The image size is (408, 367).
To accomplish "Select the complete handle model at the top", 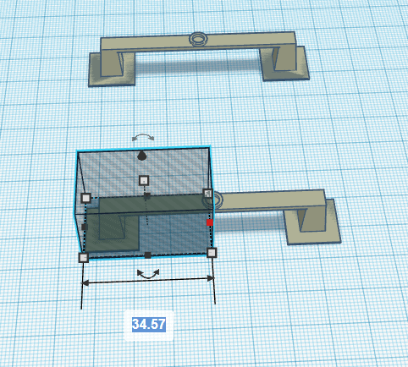I will (199, 58).
